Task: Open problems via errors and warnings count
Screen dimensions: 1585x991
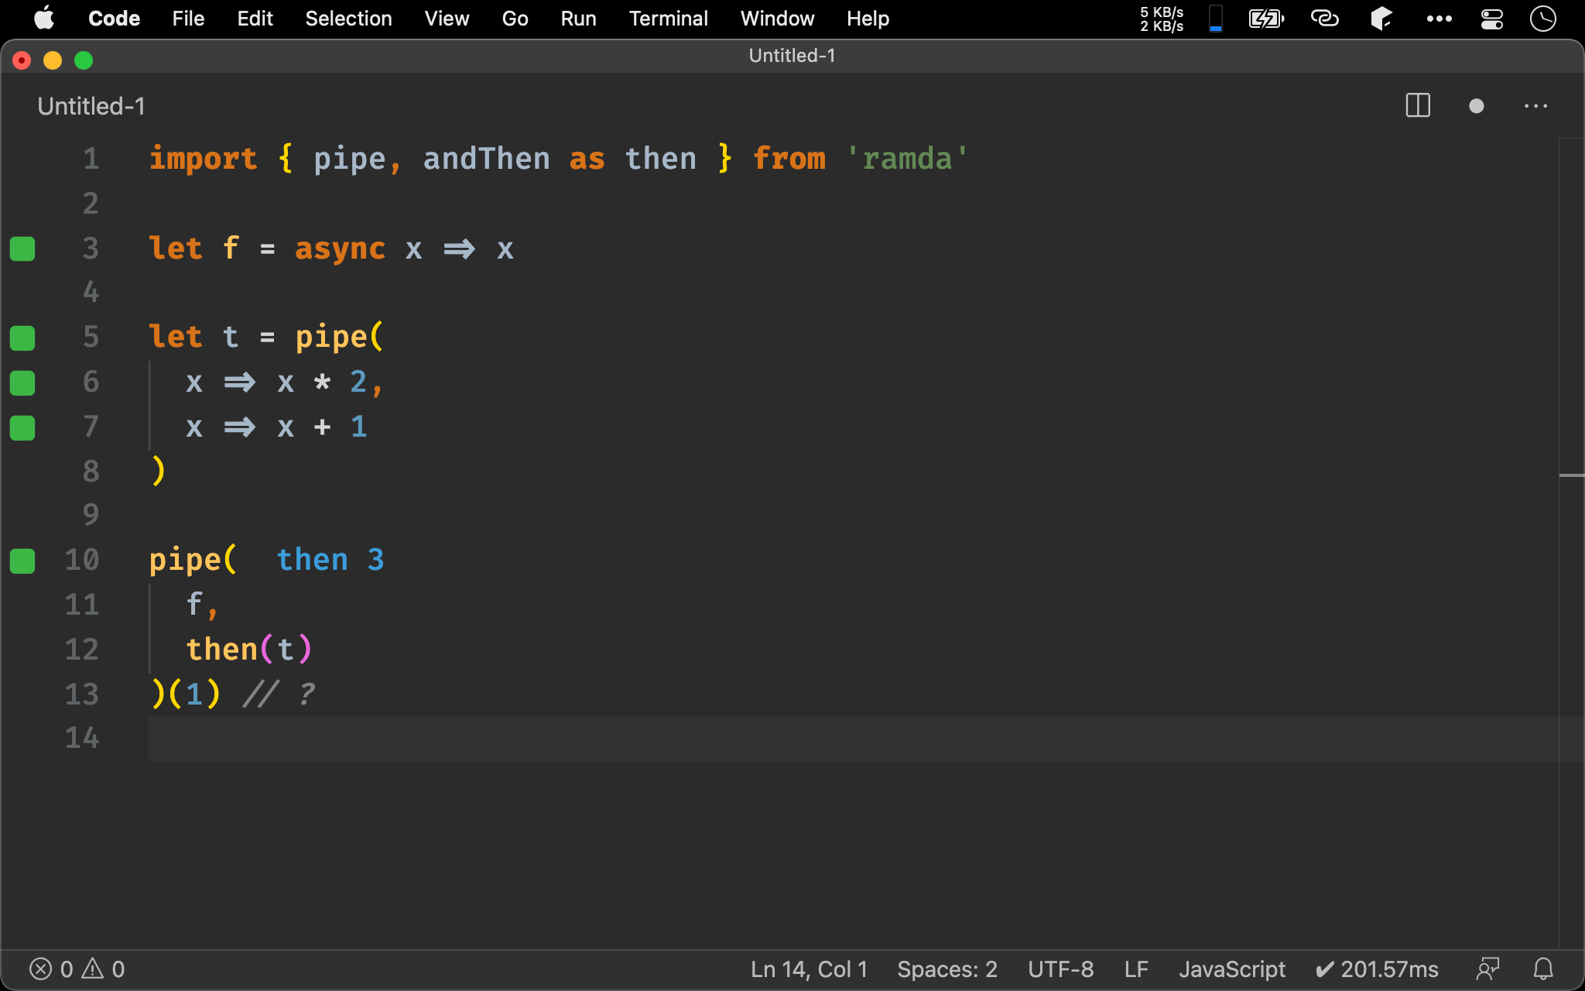Action: pos(77,969)
